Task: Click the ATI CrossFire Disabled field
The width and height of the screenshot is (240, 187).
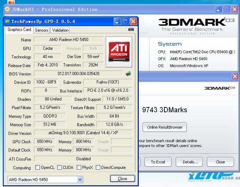Action: [84, 159]
